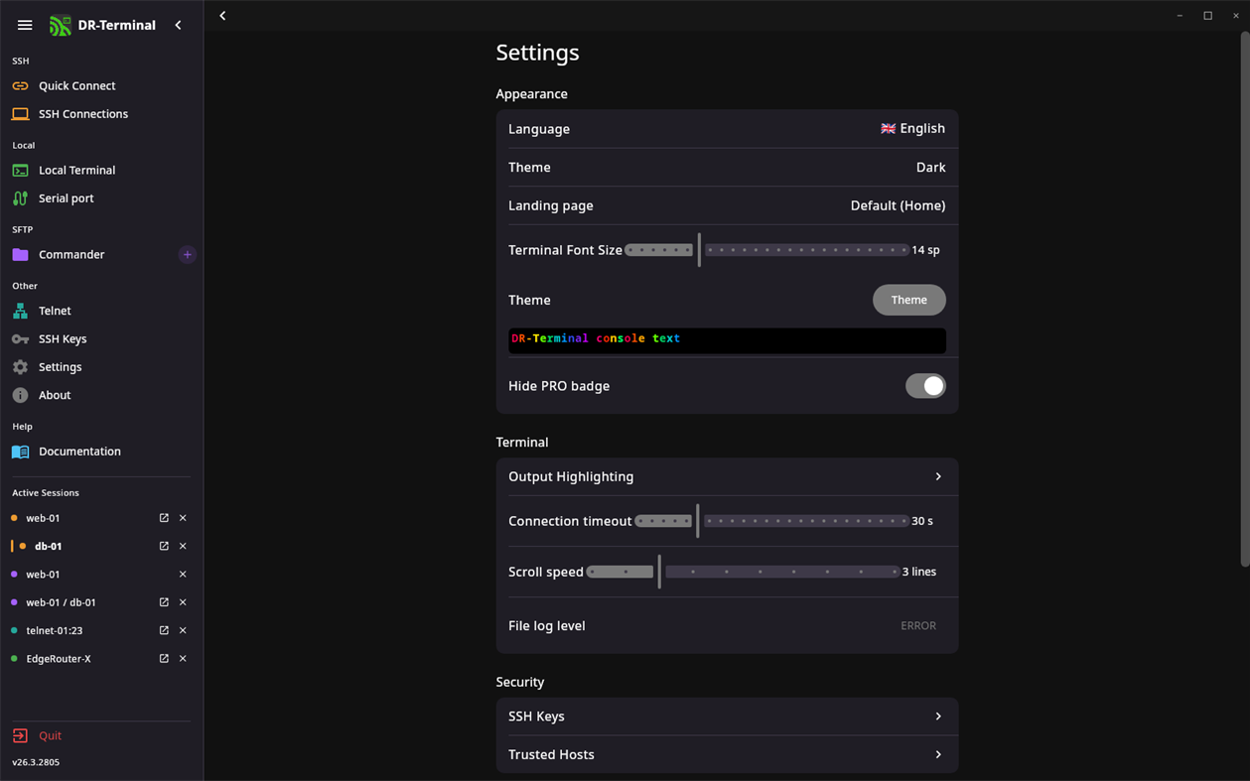1250x781 pixels.
Task: Collapse the sidebar with the chevron
Action: [x=179, y=25]
